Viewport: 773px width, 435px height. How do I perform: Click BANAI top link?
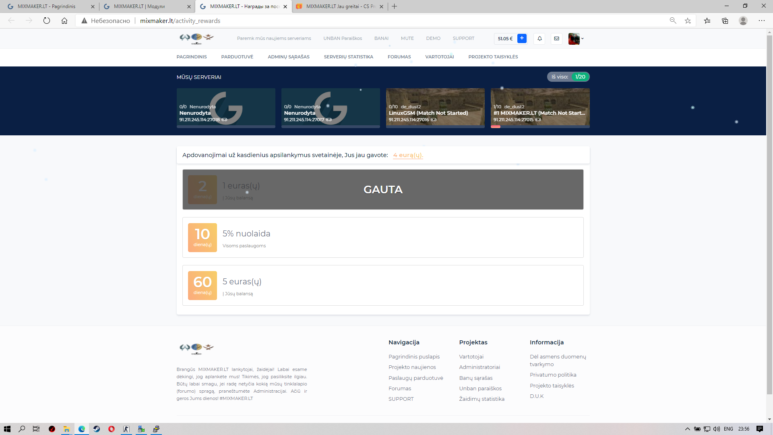click(x=381, y=39)
